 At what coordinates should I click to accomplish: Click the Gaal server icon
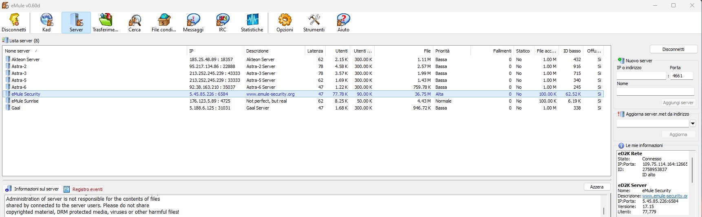point(8,107)
